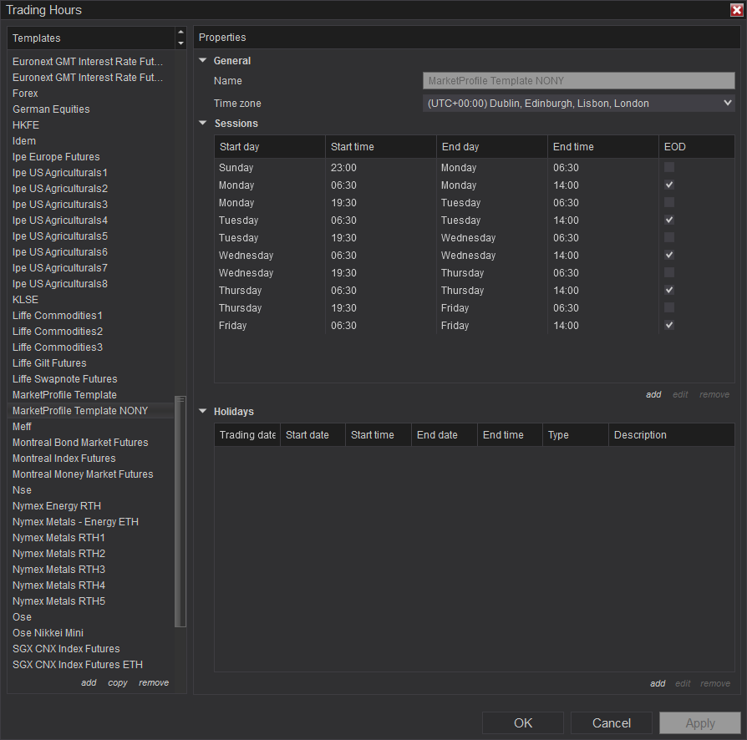
Task: Click edit link under Holidays table
Action: [x=683, y=683]
